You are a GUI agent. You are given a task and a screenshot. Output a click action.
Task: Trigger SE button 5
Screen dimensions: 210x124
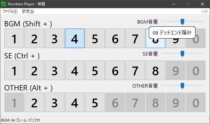click(x=95, y=70)
